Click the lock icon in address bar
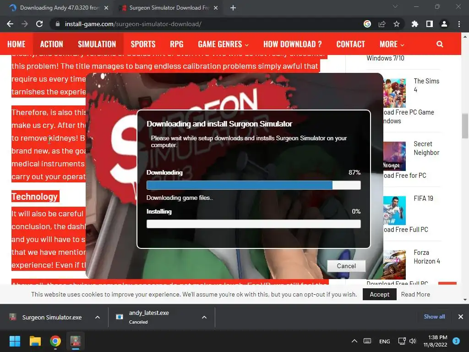 58,24
